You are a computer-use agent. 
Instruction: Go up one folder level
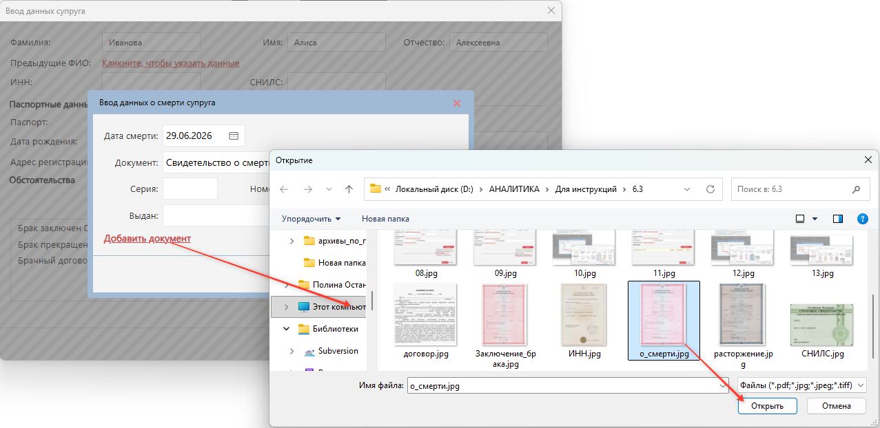click(x=349, y=189)
